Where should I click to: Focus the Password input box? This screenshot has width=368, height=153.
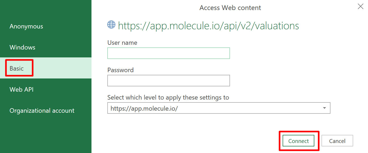[168, 81]
